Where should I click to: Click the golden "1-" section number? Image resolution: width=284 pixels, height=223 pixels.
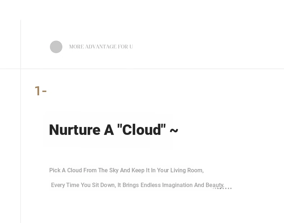click(x=40, y=91)
